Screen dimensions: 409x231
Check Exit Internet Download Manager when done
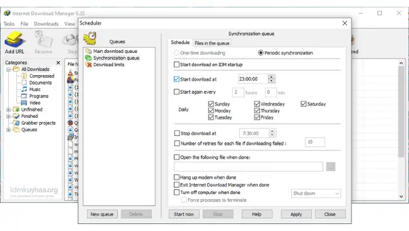coord(176,185)
